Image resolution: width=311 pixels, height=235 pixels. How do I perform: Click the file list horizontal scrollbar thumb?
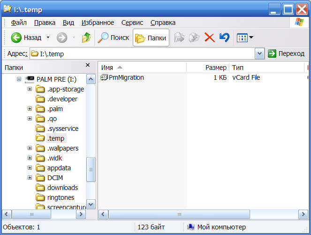pos(179,214)
